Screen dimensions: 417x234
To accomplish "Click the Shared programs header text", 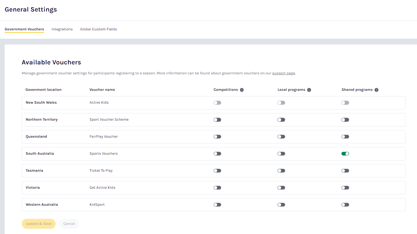I will [x=357, y=90].
